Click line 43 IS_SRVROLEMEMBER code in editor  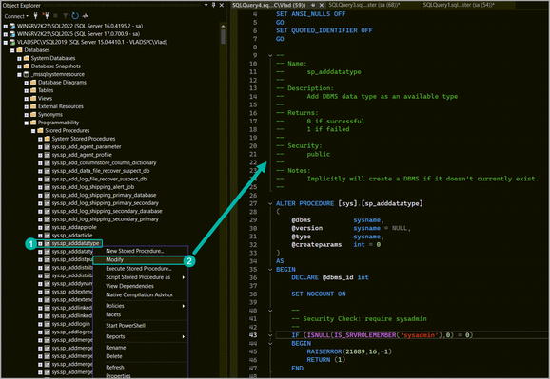coord(364,335)
